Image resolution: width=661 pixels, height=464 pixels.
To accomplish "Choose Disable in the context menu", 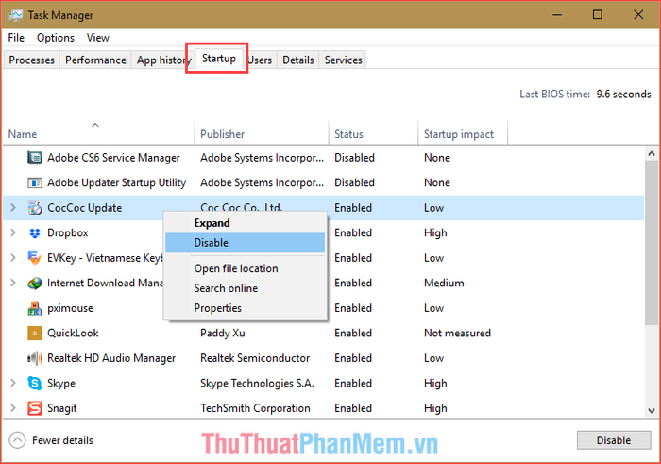I will 245,243.
